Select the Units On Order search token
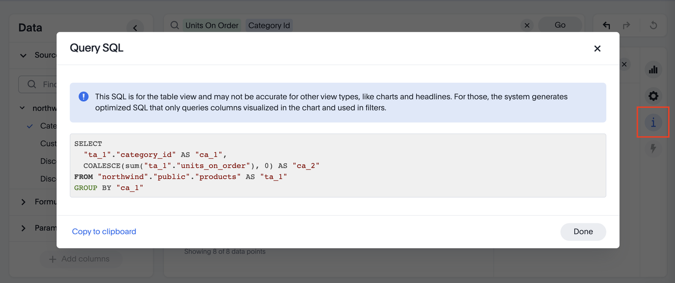Screen dimensions: 675x283 [x=211, y=25]
